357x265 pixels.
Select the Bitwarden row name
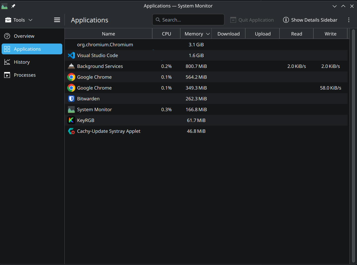(88, 99)
